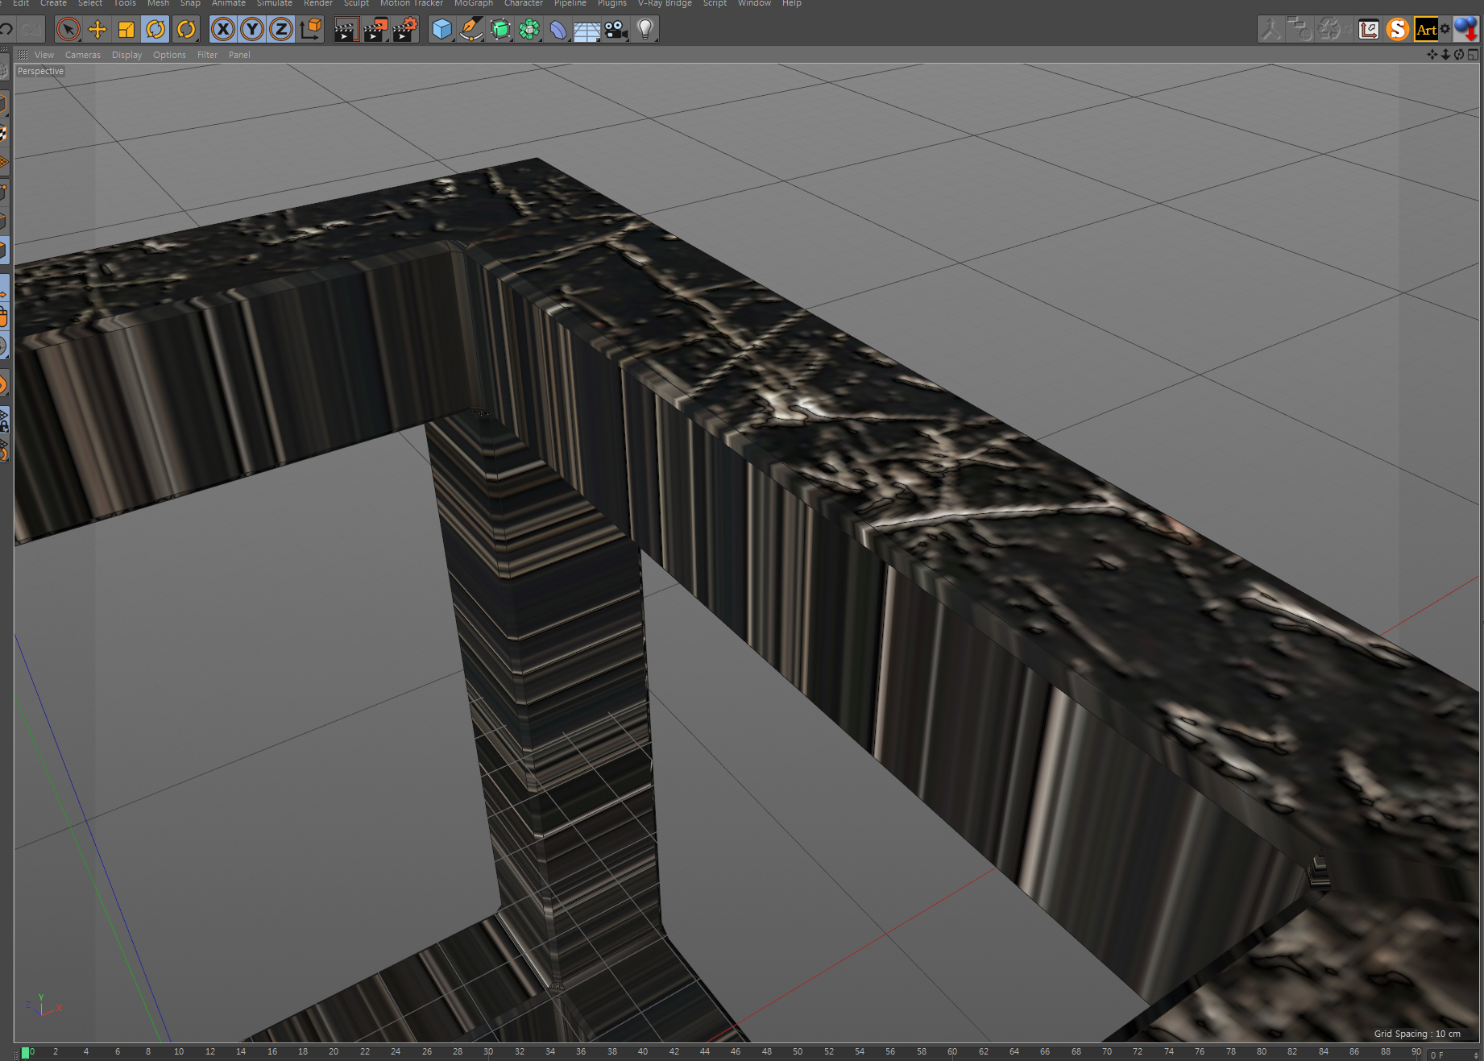Open the viewport Filter menu
Screen dimensions: 1484x1061
point(207,55)
